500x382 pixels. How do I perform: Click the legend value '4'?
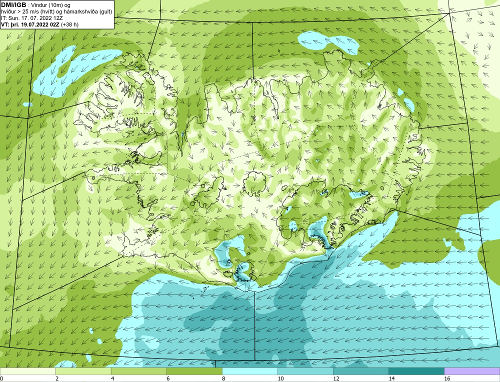[x=112, y=378]
